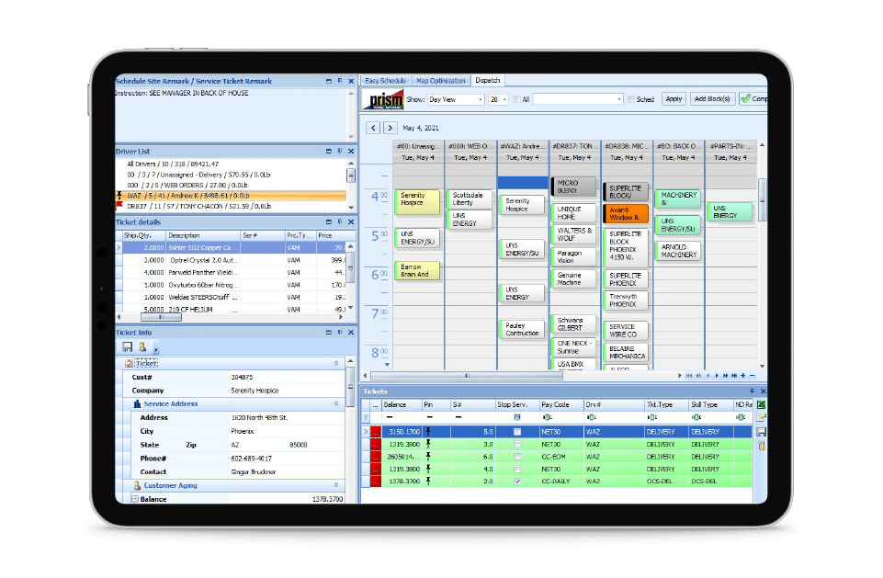This screenshot has width=883, height=578.
Task: Toggle the All checkbox in Dispatch toolbar
Action: [x=517, y=99]
